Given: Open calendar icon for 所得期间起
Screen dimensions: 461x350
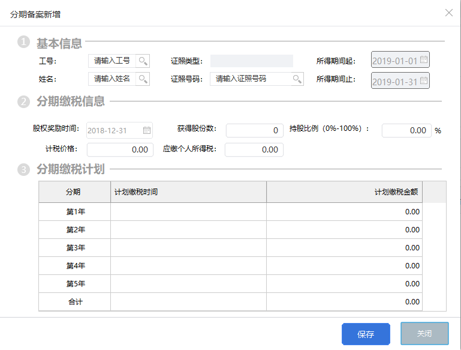Looking at the screenshot, I should click(x=424, y=59).
